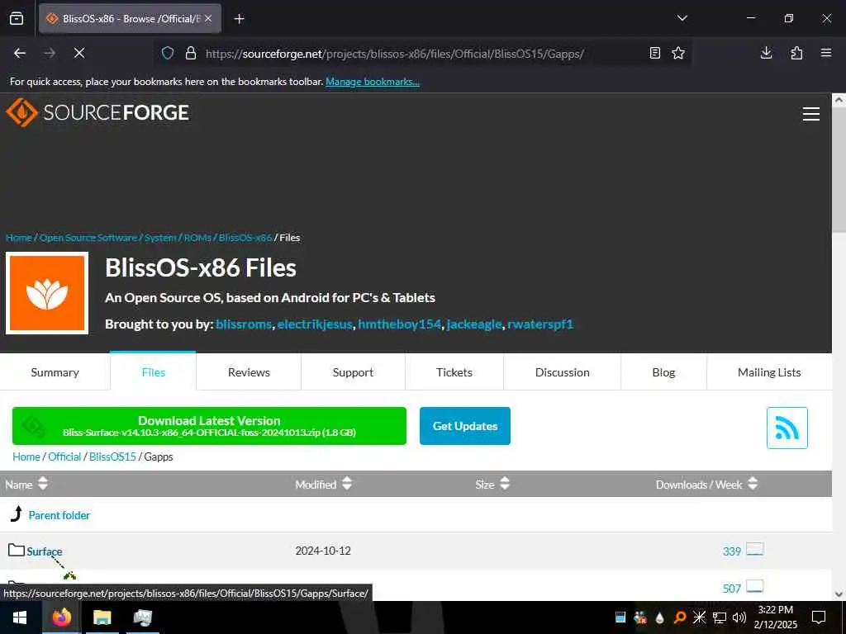Click the Parent folder up-arrow icon

coord(17,514)
